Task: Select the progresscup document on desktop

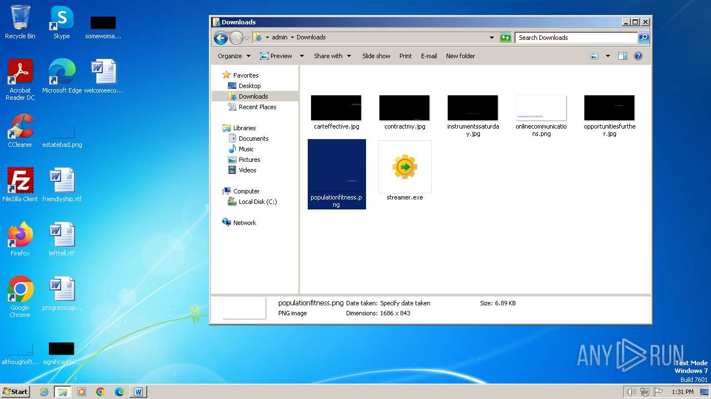Action: tap(62, 293)
